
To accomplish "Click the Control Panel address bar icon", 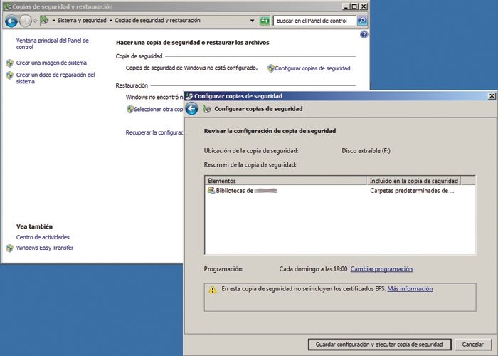I will (x=45, y=21).
